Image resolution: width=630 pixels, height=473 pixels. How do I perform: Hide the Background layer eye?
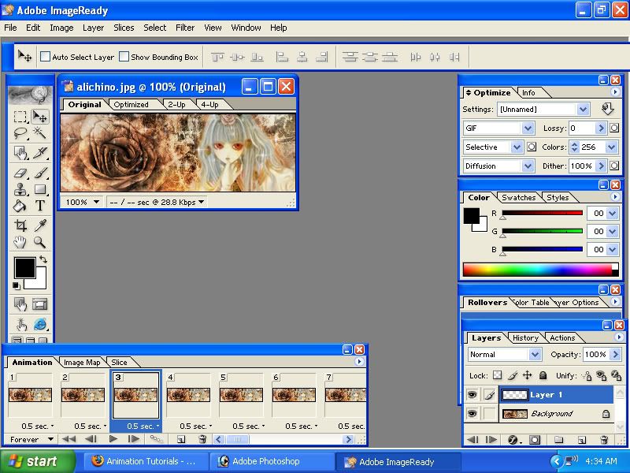pyautogui.click(x=472, y=413)
